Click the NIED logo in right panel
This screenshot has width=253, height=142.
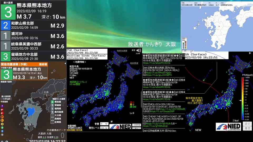(228, 127)
